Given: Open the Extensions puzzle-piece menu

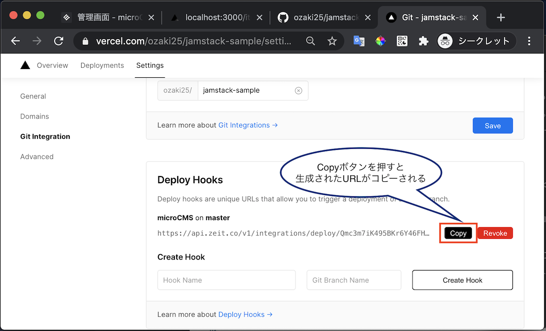Looking at the screenshot, I should [424, 41].
